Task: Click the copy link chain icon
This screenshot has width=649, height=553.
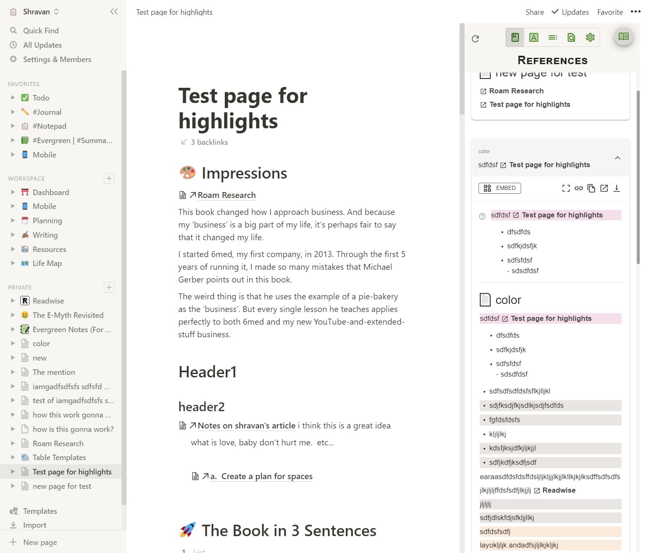Action: pos(579,188)
